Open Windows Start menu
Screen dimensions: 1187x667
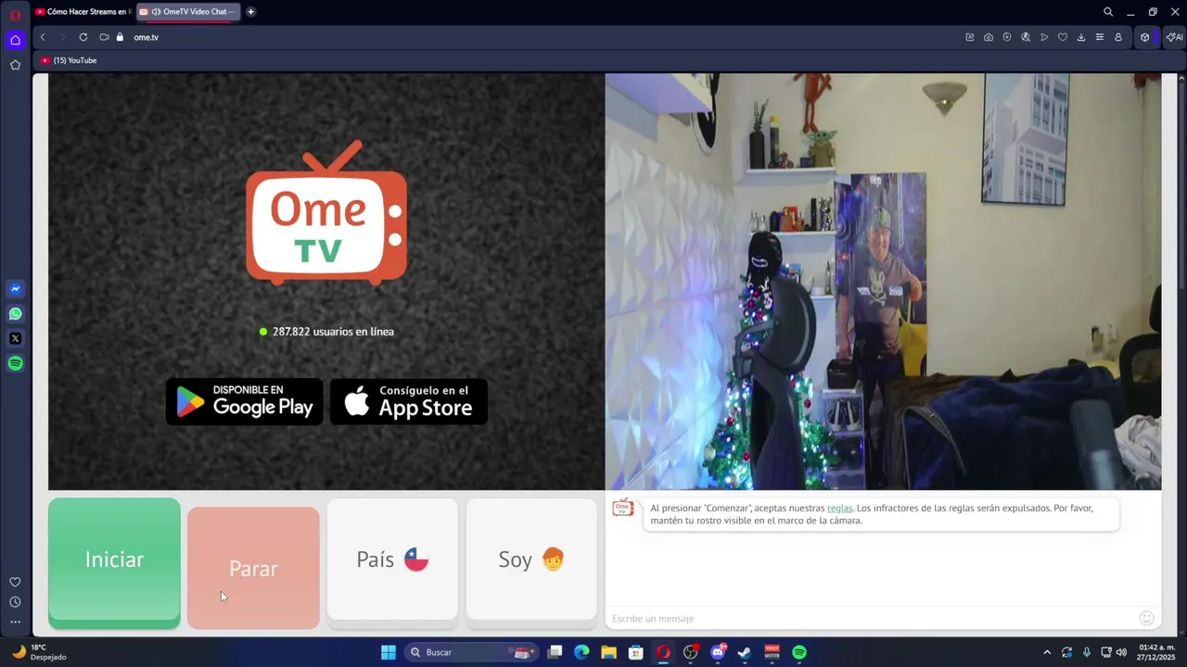click(389, 652)
